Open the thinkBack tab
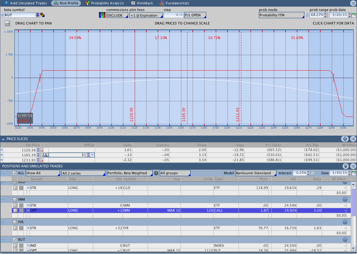 (x=142, y=3)
